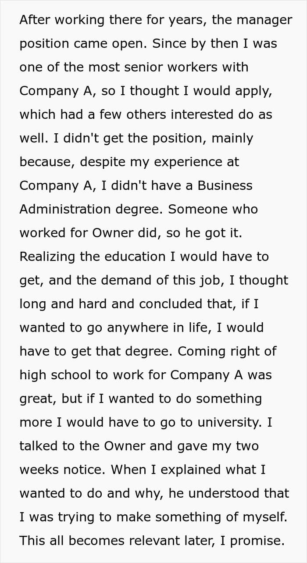Click the final word "promise"
Image resolution: width=307 pixels, height=563 pixels.
pyautogui.click(x=256, y=541)
